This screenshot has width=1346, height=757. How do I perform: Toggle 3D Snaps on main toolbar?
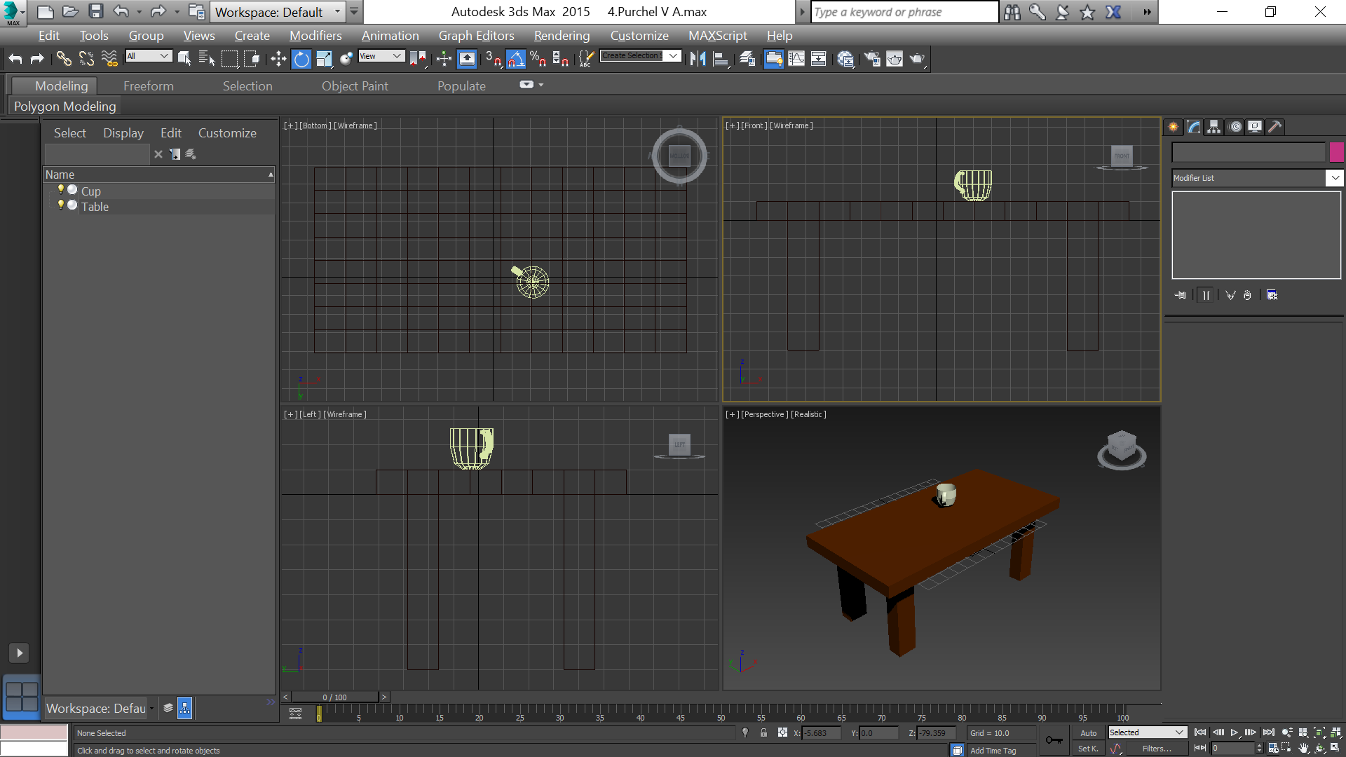494,59
